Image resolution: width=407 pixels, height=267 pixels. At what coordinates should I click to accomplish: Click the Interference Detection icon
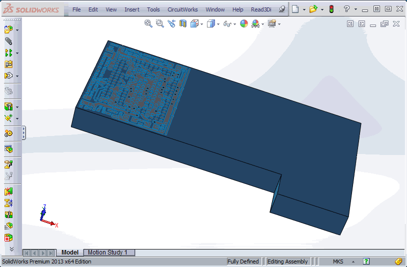point(8,192)
